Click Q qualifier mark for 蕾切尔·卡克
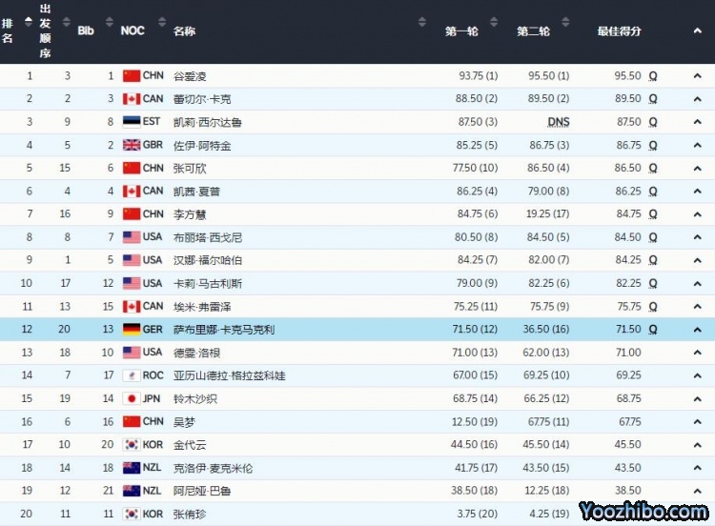This screenshot has width=715, height=526. coord(653,99)
